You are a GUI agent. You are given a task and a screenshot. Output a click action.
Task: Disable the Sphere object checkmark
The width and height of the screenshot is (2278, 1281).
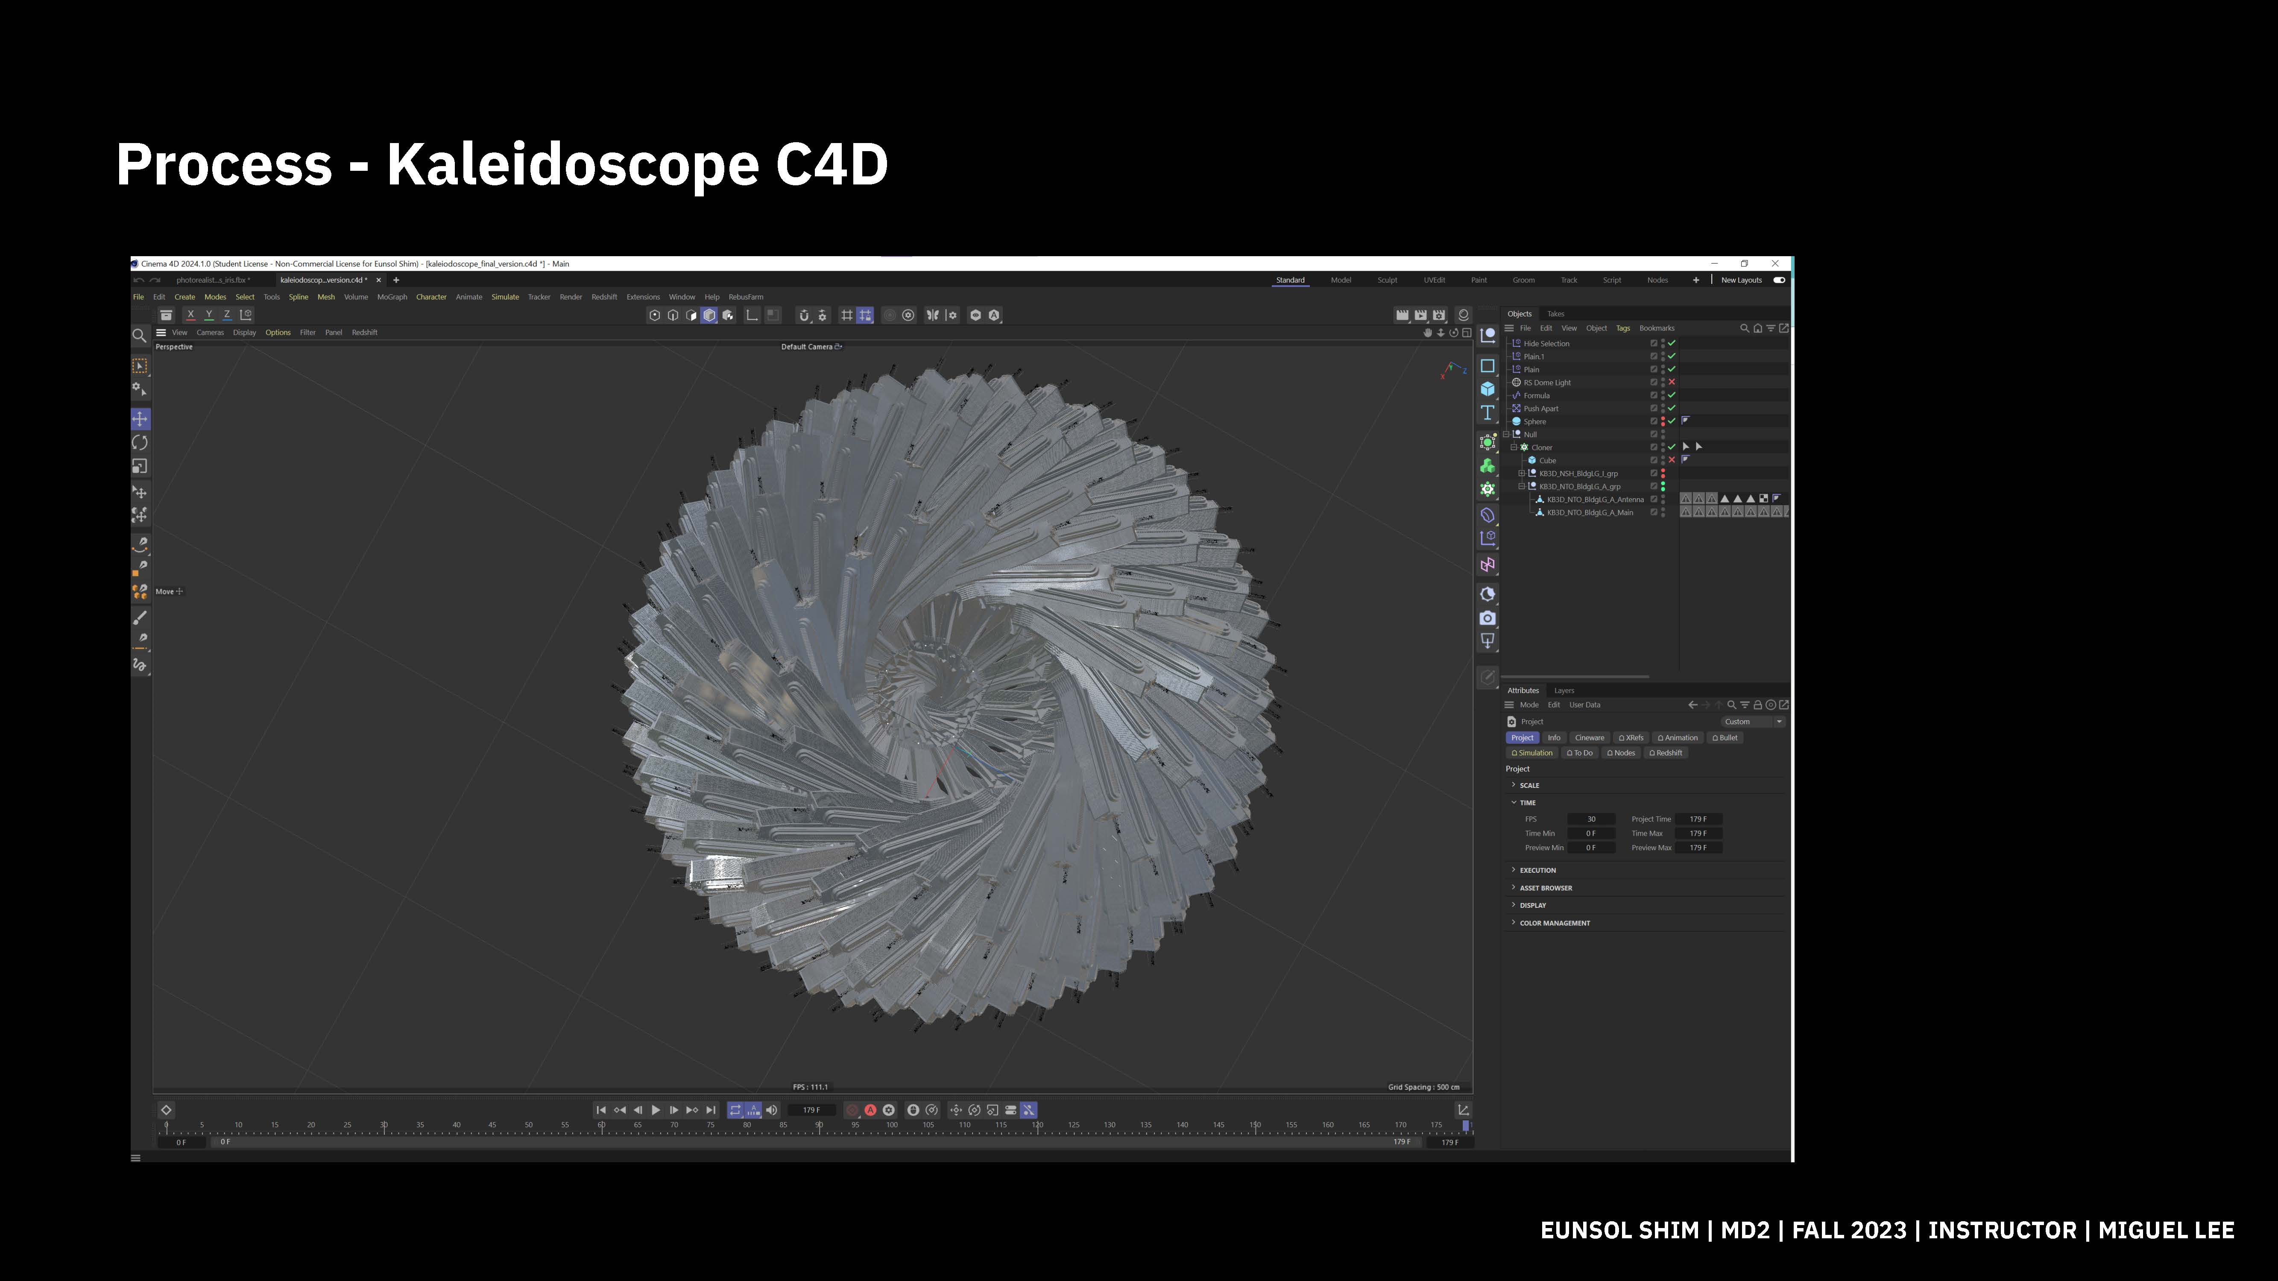1672,422
